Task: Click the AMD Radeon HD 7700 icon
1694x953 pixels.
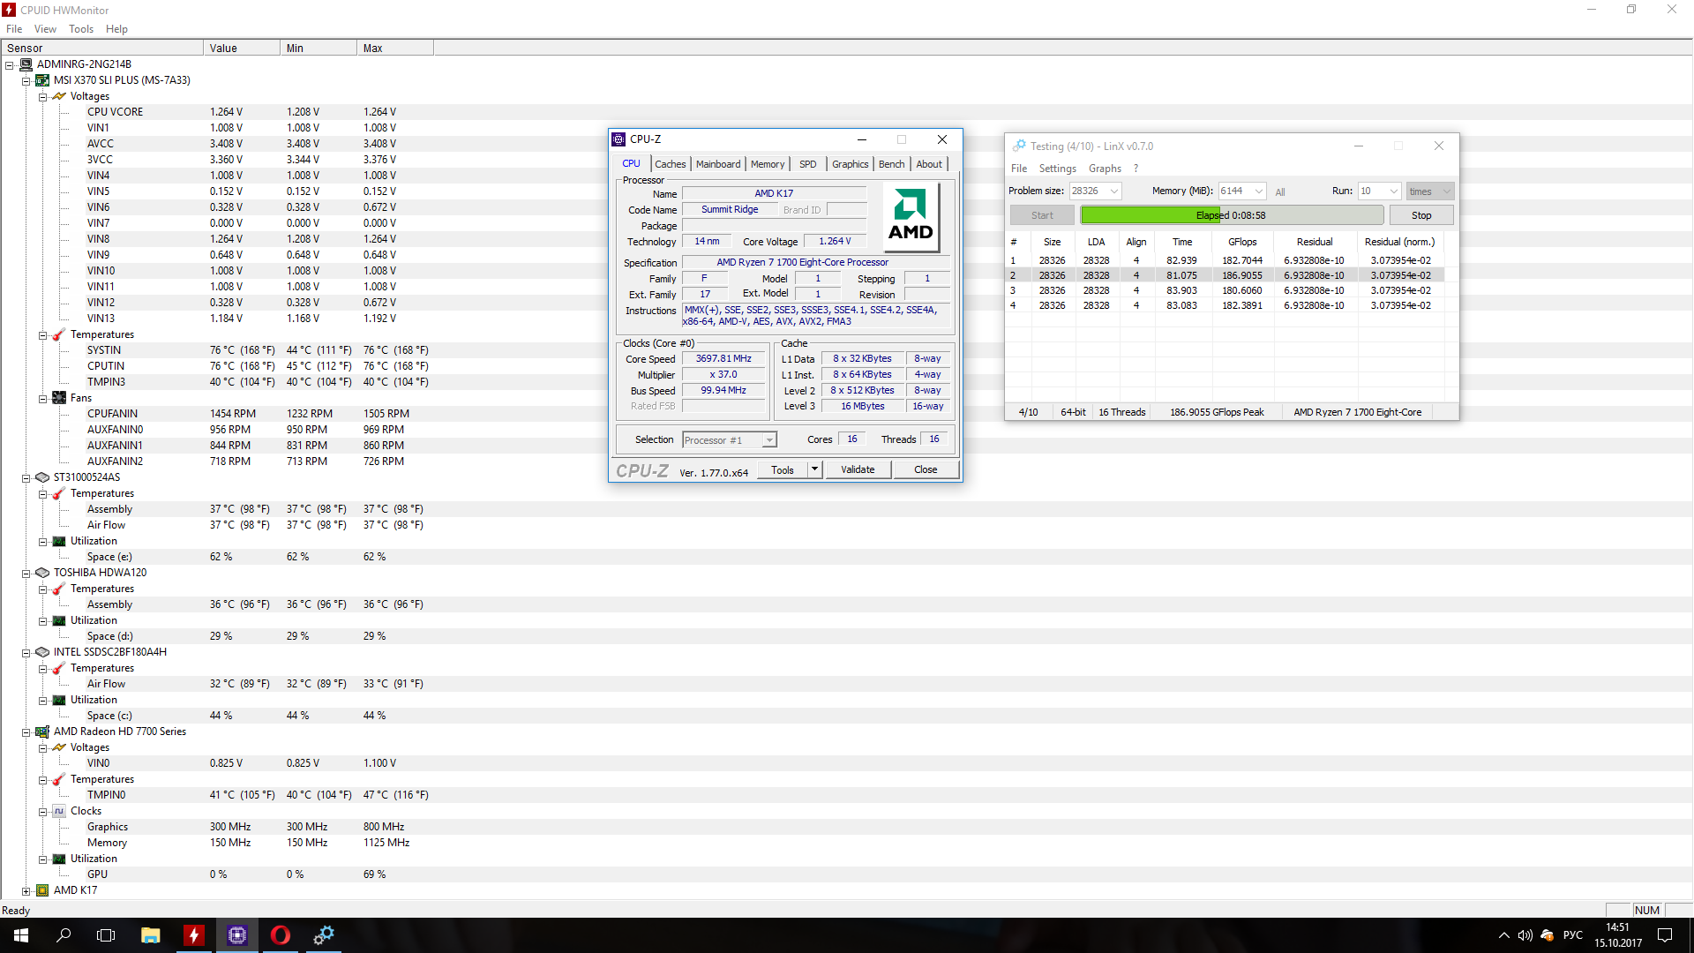Action: [x=42, y=732]
